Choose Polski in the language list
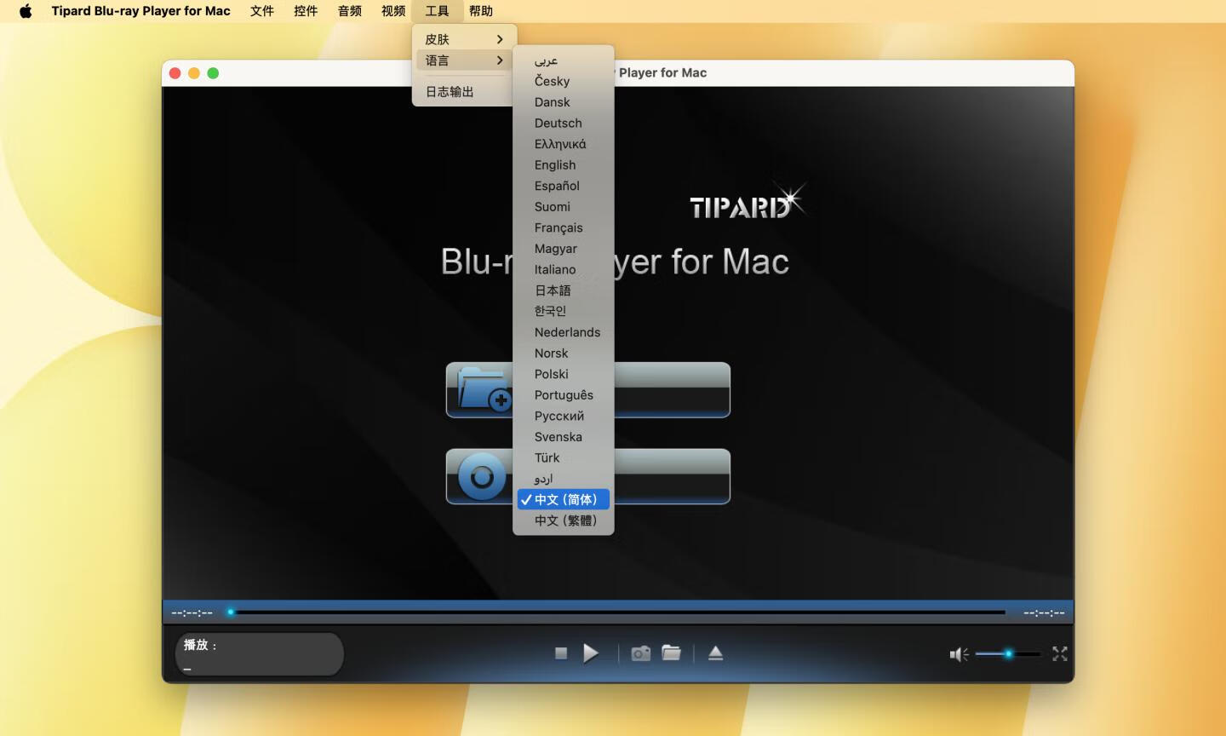 564,374
